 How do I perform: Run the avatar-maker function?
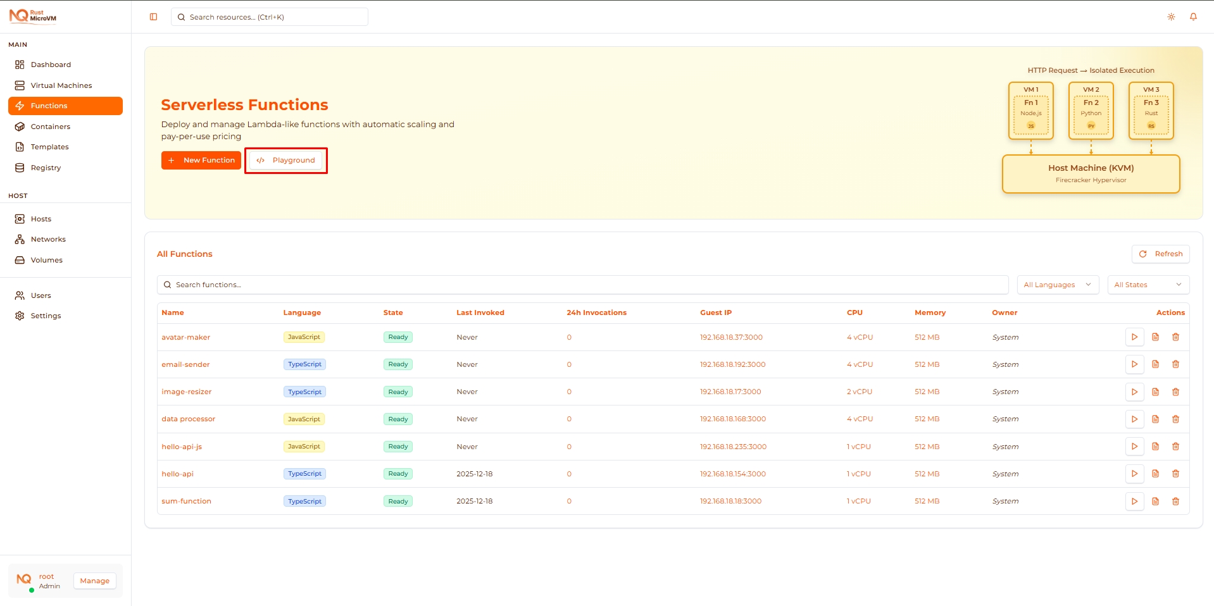[x=1134, y=337]
